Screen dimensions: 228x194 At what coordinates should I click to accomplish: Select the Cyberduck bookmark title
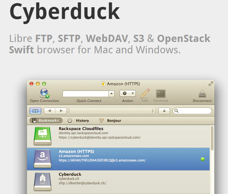(x=70, y=174)
